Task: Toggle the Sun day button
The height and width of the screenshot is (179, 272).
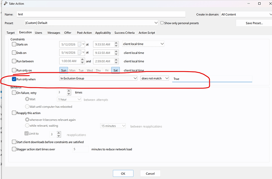Action: (x=63, y=70)
